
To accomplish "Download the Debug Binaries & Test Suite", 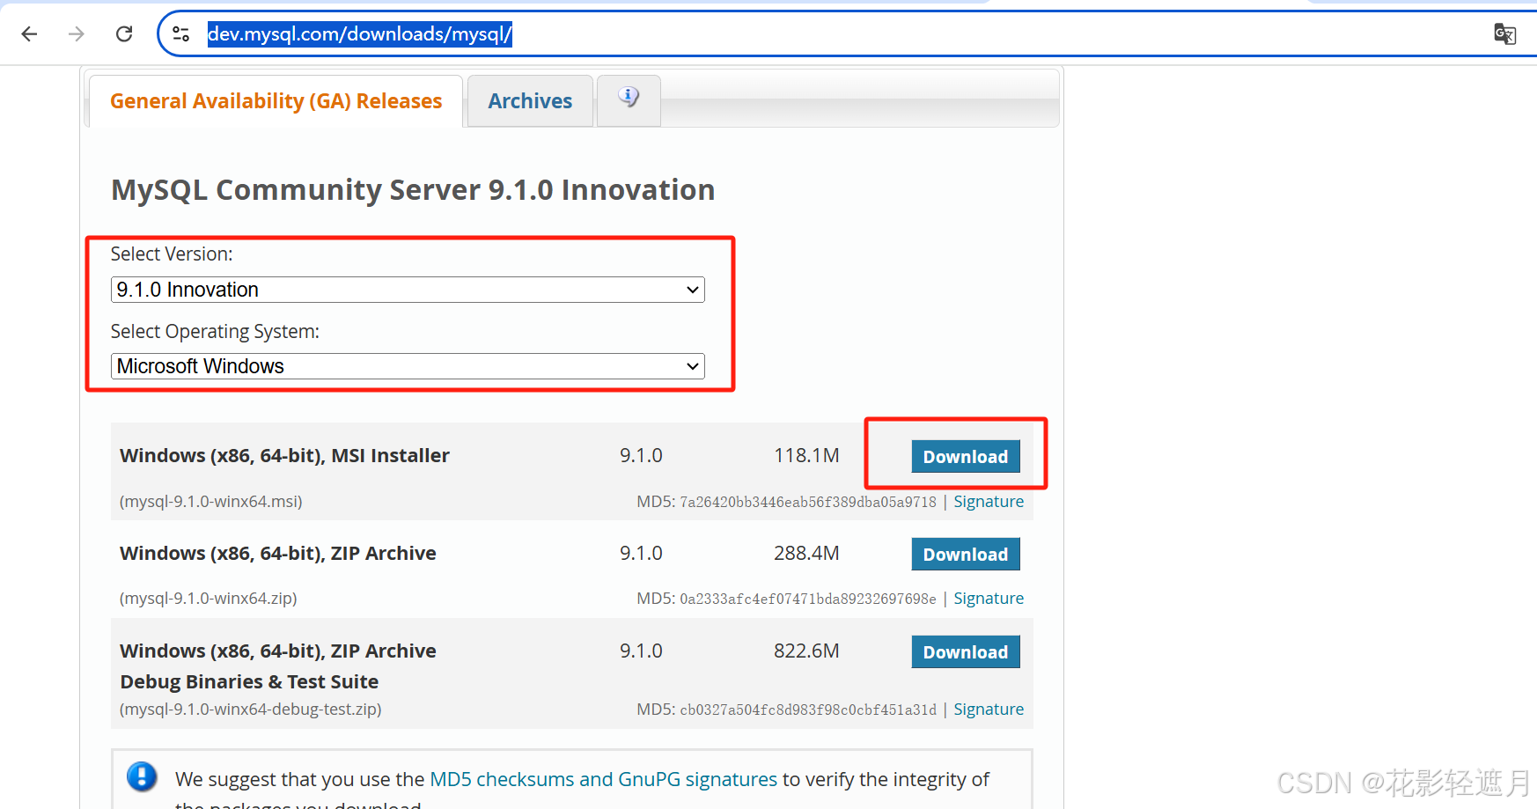I will point(965,651).
